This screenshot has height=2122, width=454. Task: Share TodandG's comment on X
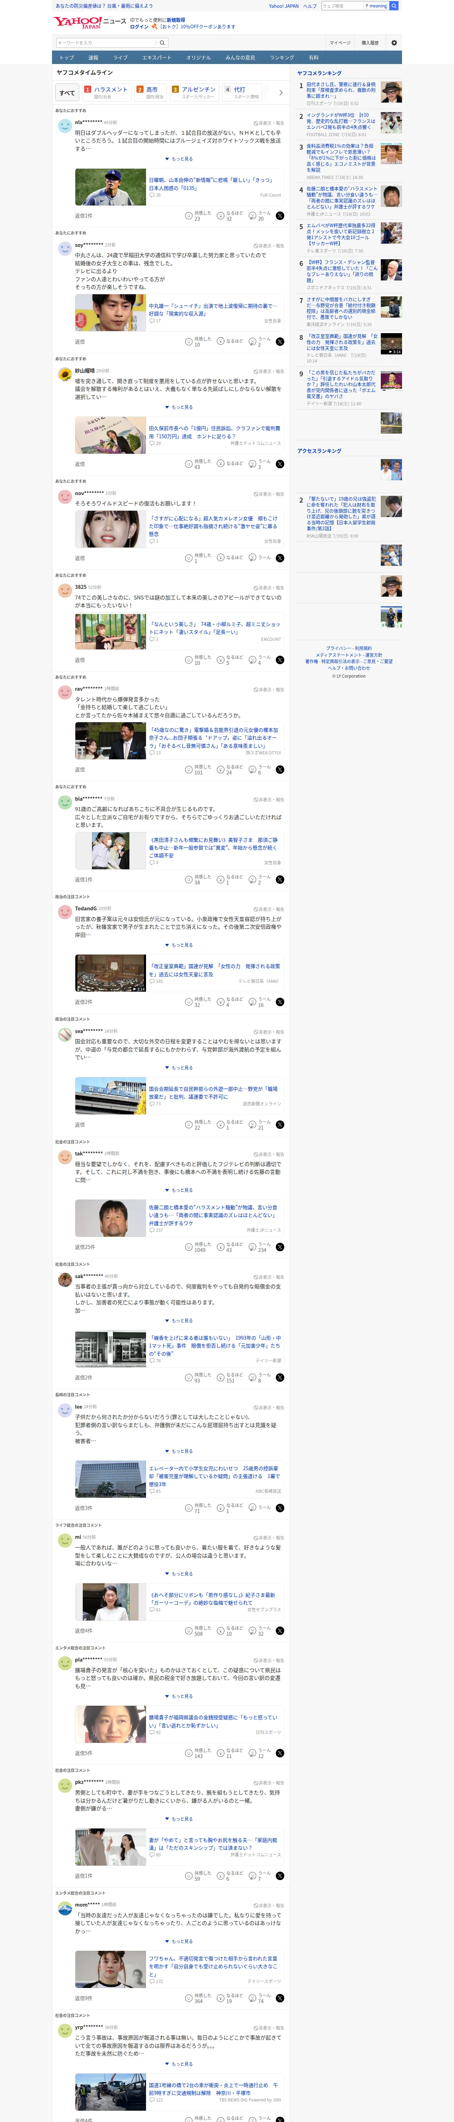coord(280,1002)
